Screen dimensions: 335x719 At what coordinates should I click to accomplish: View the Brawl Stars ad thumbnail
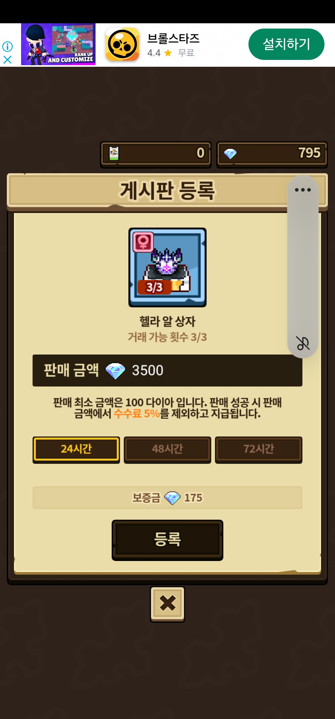pos(58,44)
